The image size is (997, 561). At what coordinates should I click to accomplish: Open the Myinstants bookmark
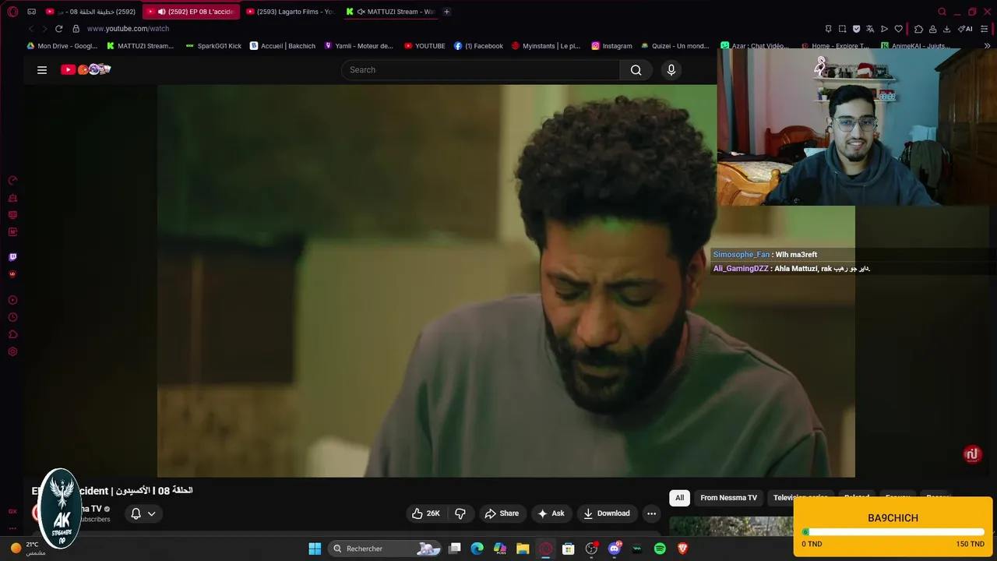coord(546,46)
